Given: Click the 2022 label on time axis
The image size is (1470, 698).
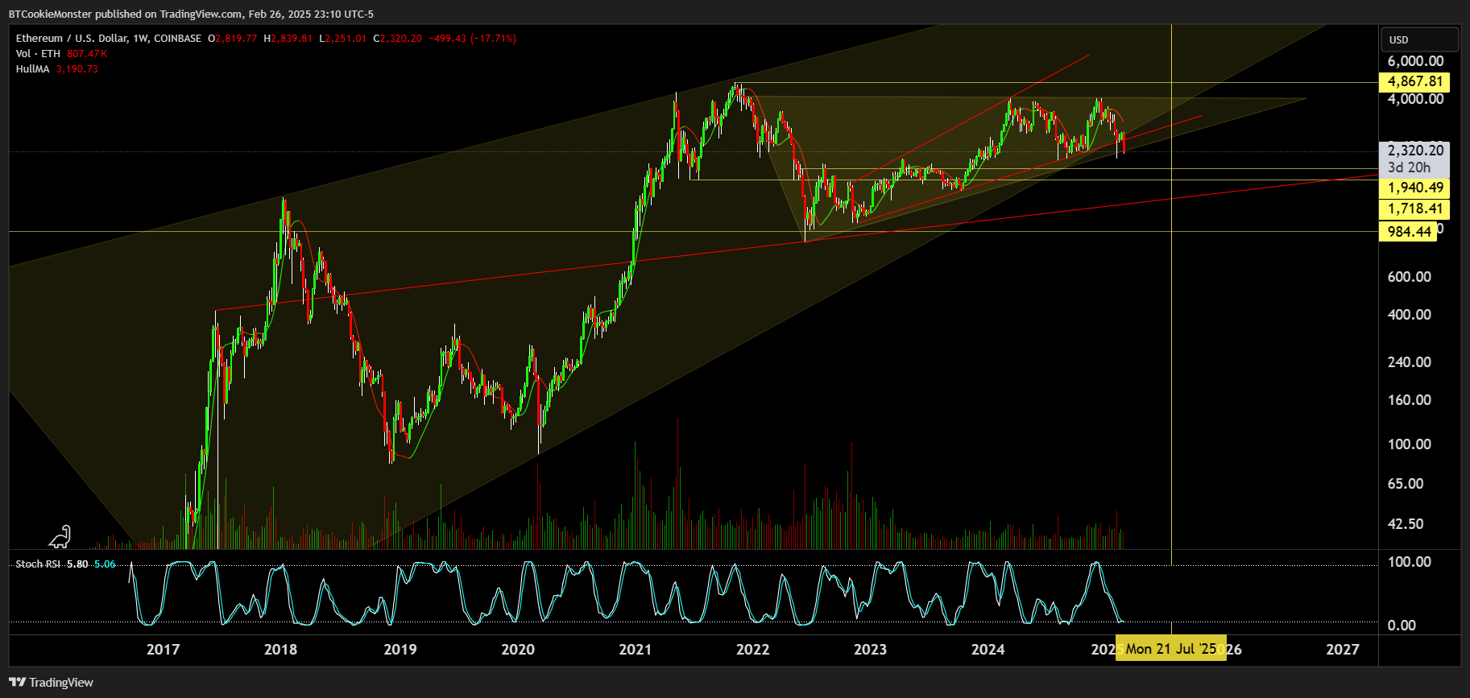Looking at the screenshot, I should pyautogui.click(x=752, y=649).
